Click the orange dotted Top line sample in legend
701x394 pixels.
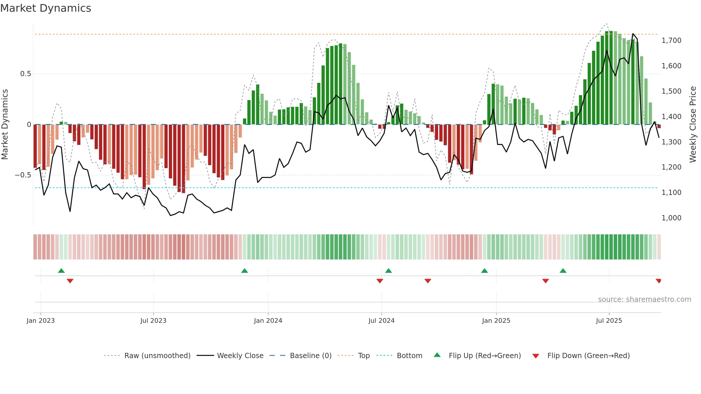(346, 355)
